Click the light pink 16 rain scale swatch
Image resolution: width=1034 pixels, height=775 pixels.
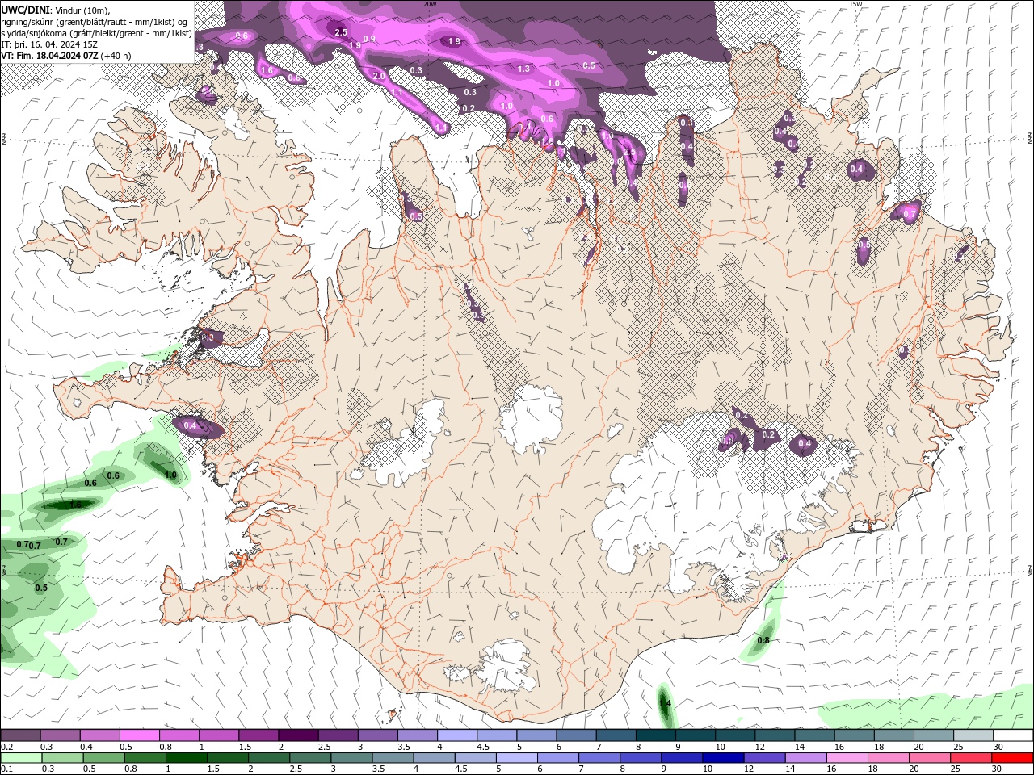click(x=848, y=758)
